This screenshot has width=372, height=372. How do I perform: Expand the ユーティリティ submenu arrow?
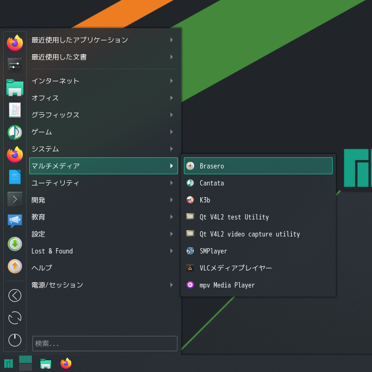pos(171,183)
